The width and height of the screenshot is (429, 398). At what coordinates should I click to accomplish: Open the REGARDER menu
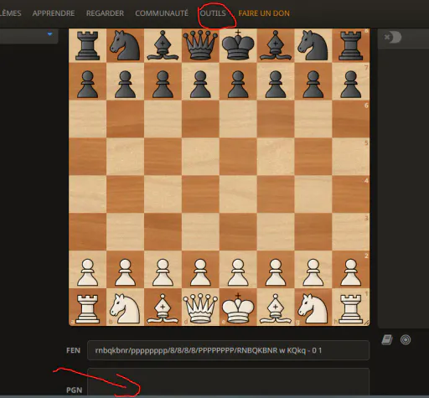pyautogui.click(x=105, y=13)
